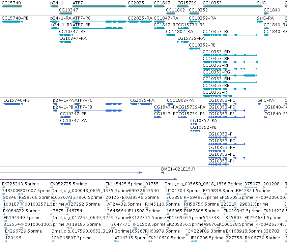The width and height of the screenshot is (287, 243).
Task: Select the CG10347-RA transcript label
Action: point(73,38)
